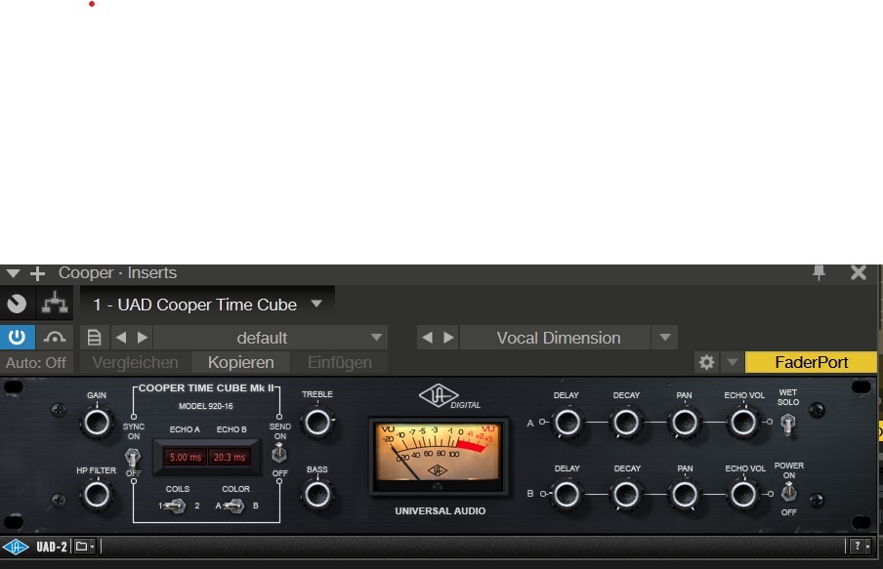The image size is (883, 569).
Task: Click the HP FILTER knob
Action: pyautogui.click(x=97, y=495)
